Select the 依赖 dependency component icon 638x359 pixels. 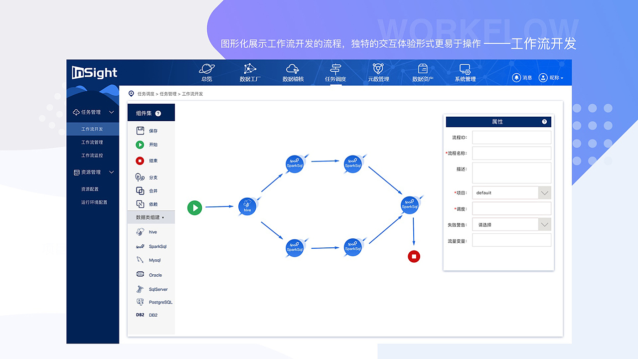click(x=140, y=204)
